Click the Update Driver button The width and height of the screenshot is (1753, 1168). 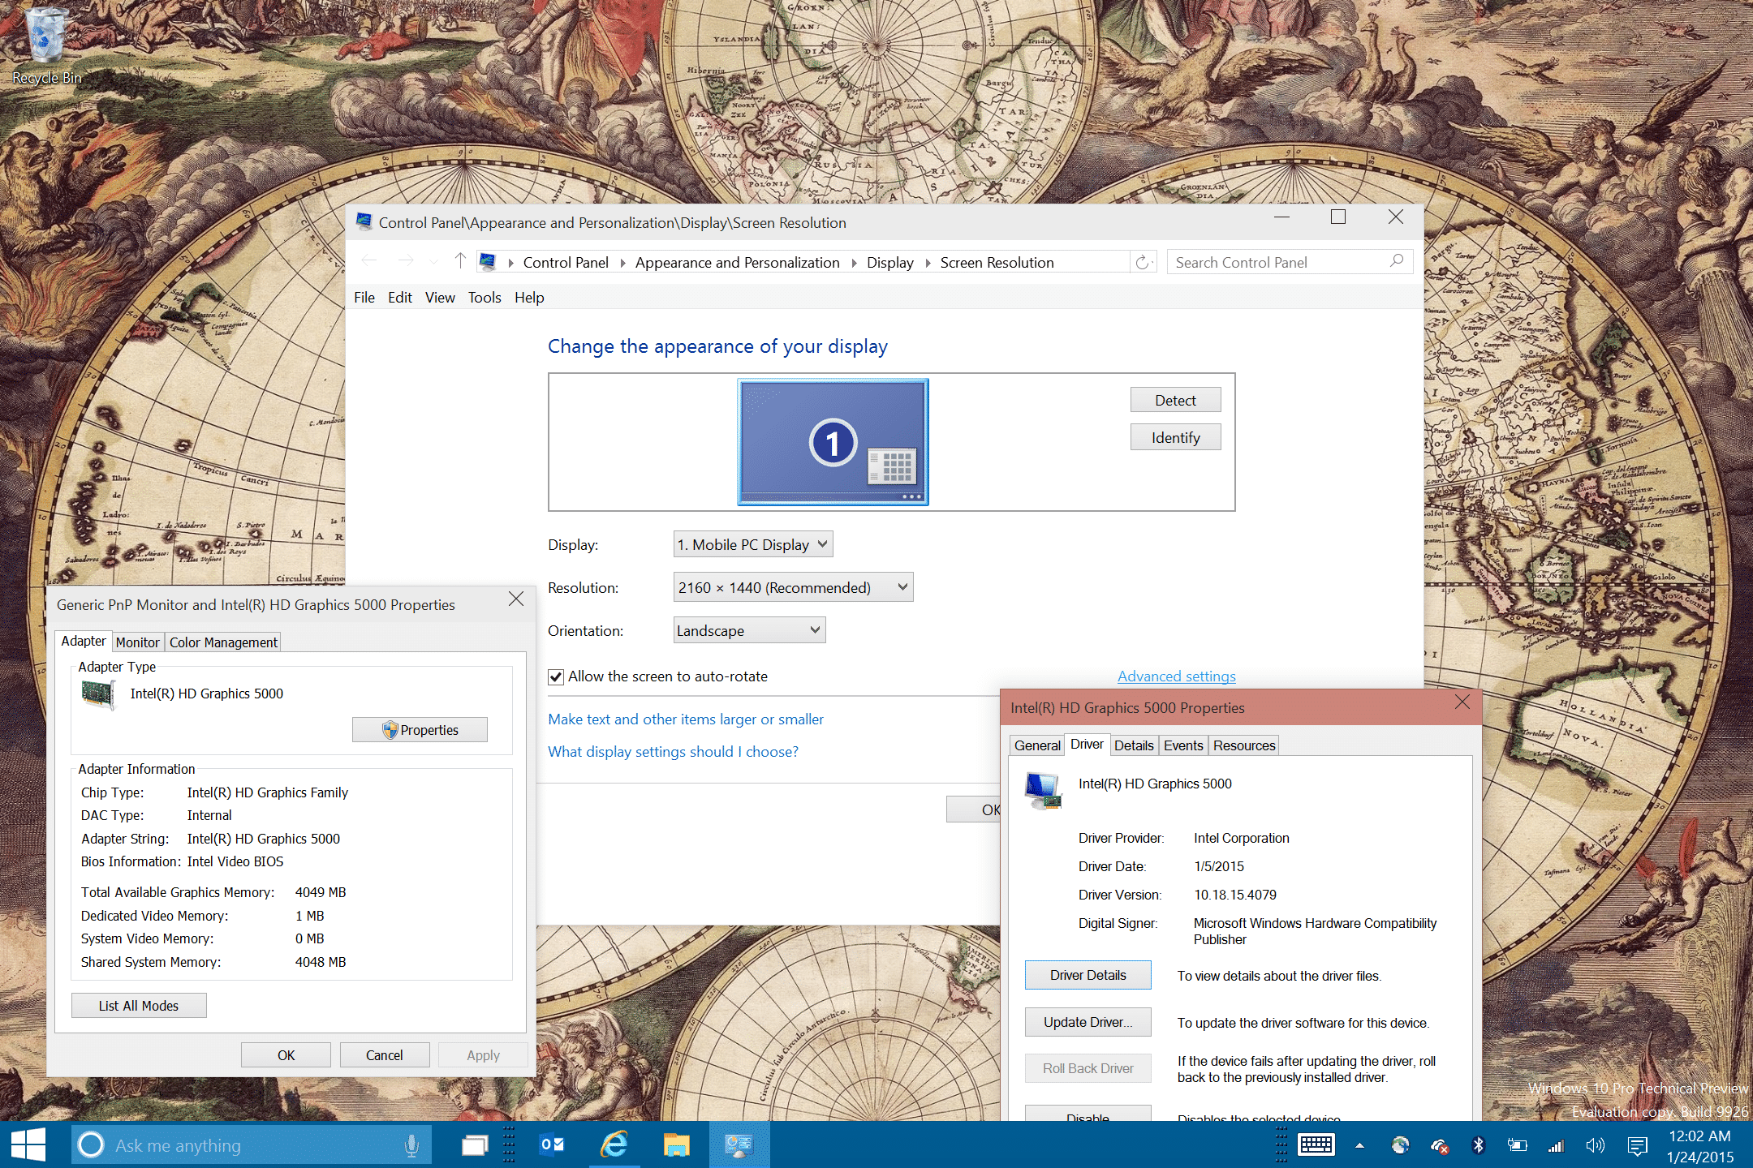click(x=1088, y=1022)
